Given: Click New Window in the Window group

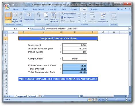Looking at the screenshot, I should [x=68, y=14].
